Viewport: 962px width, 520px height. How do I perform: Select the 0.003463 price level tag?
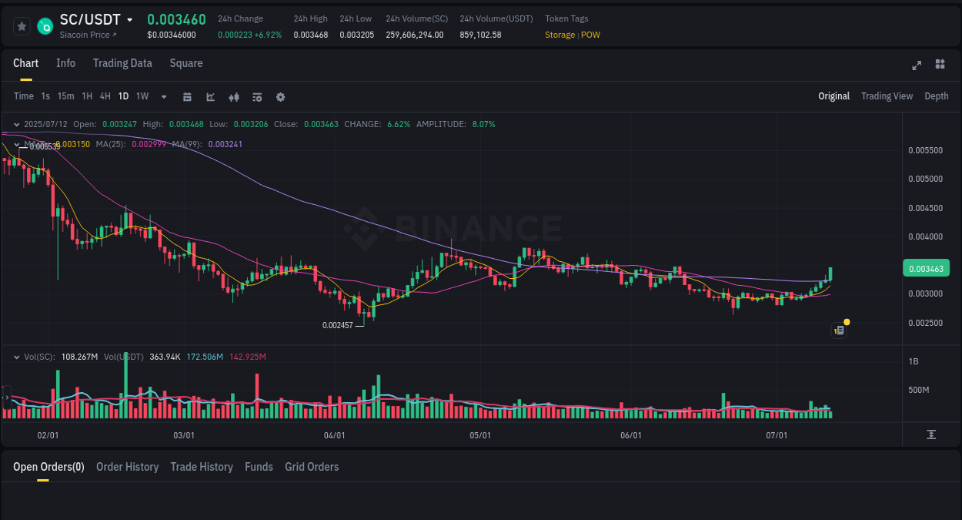coord(925,267)
